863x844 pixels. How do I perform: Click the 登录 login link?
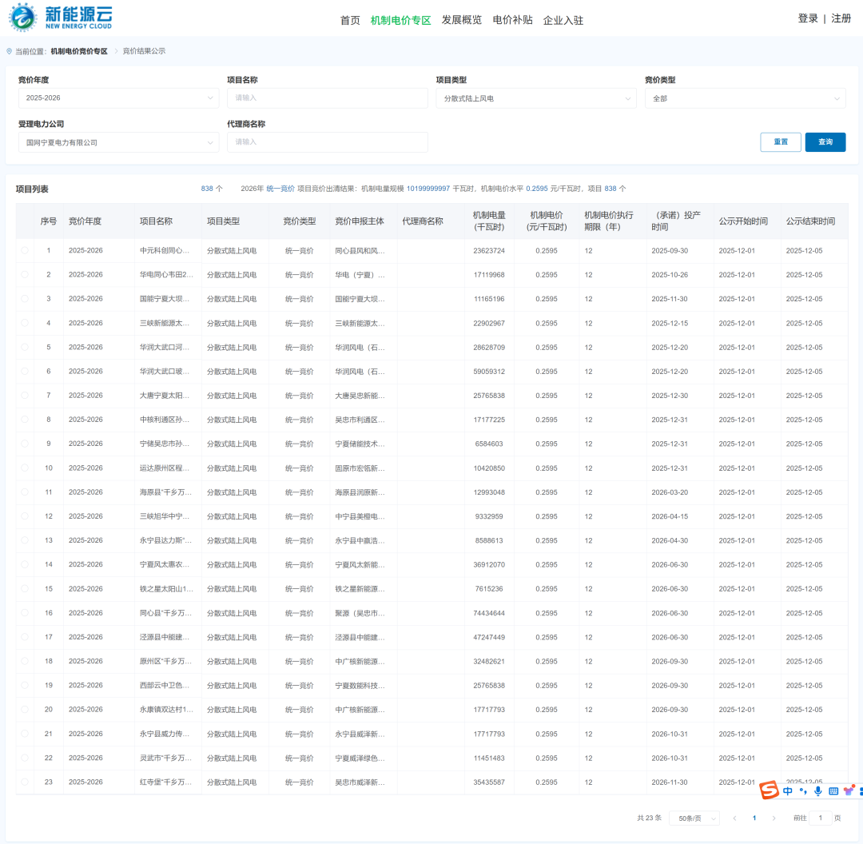[807, 18]
